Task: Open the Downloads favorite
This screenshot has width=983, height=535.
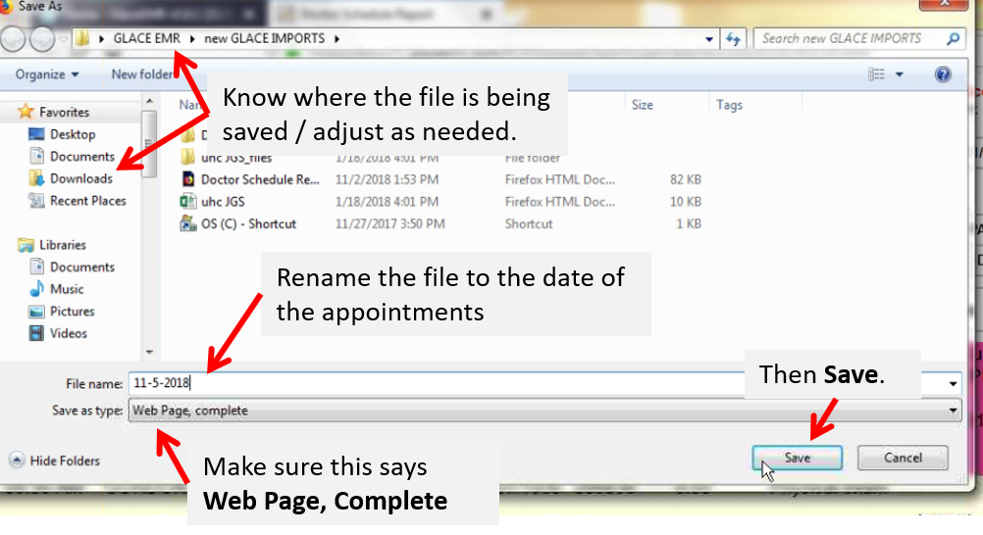Action: (80, 178)
